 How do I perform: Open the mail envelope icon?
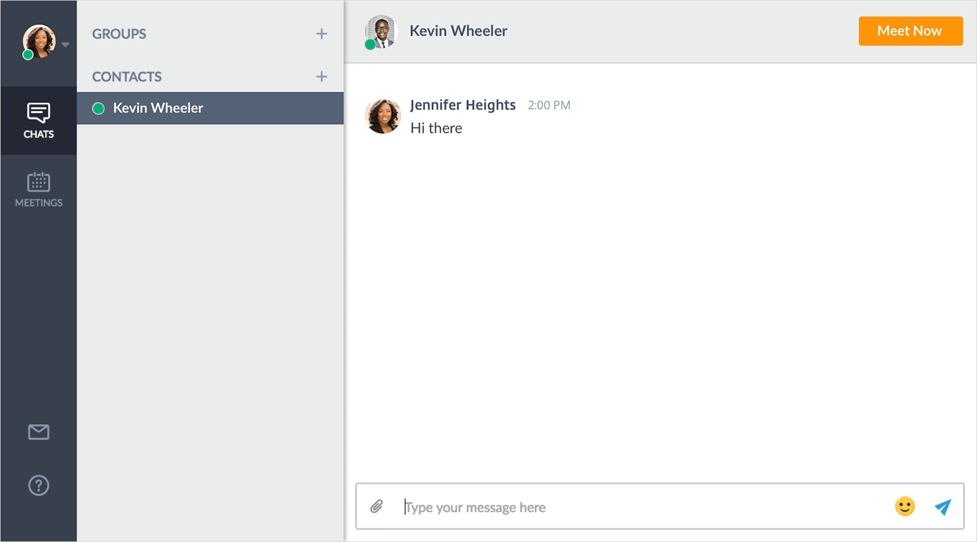[x=39, y=432]
